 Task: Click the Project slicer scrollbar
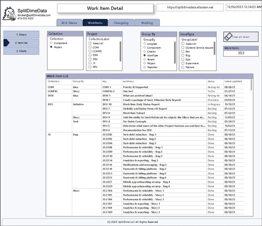click(x=120, y=51)
